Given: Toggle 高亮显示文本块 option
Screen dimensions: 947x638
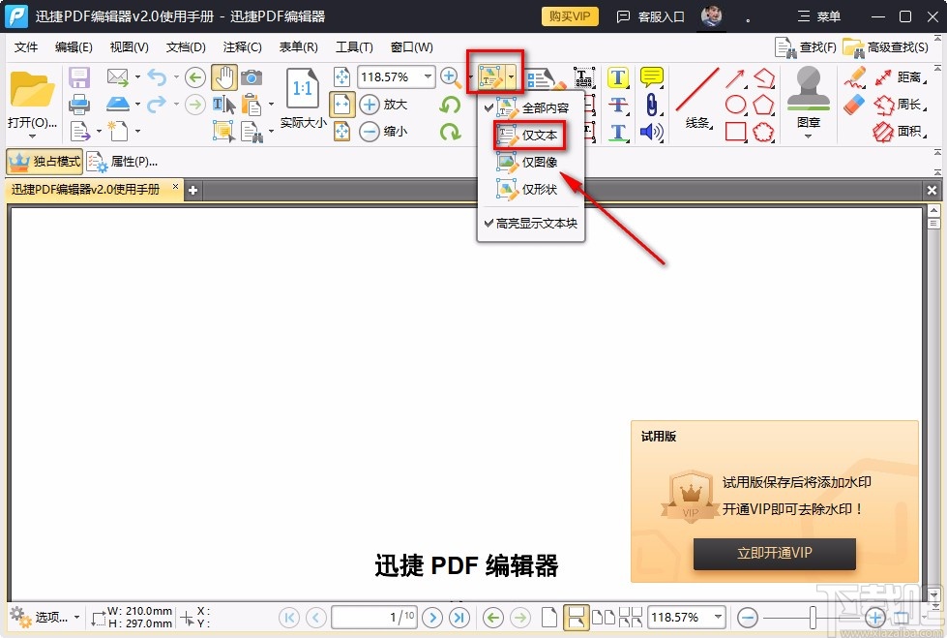Looking at the screenshot, I should [x=535, y=224].
